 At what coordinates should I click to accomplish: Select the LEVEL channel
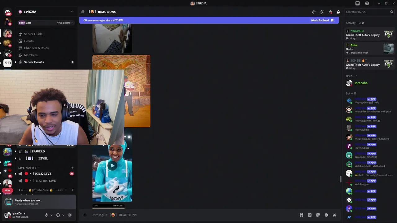45,158
